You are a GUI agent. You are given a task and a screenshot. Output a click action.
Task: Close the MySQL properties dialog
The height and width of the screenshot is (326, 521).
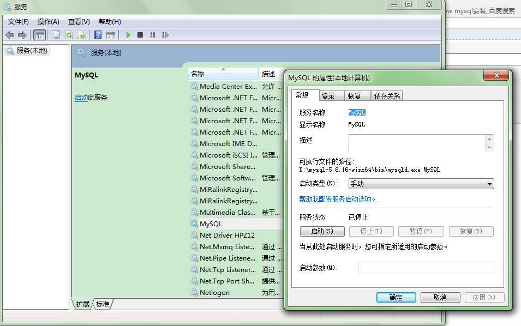[496, 75]
